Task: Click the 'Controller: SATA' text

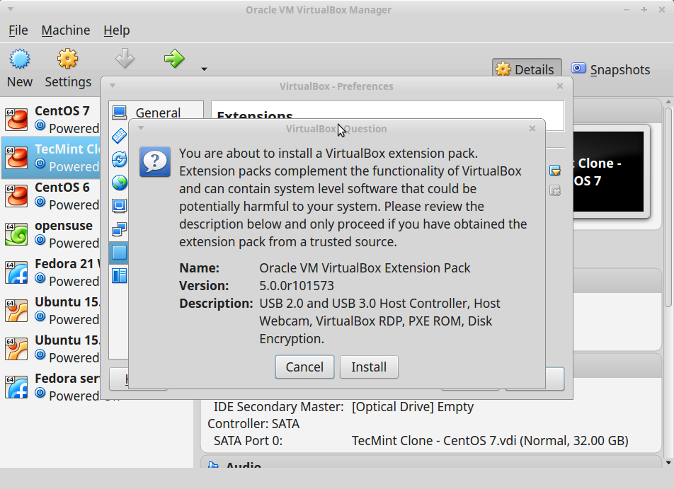Action: coord(253,424)
